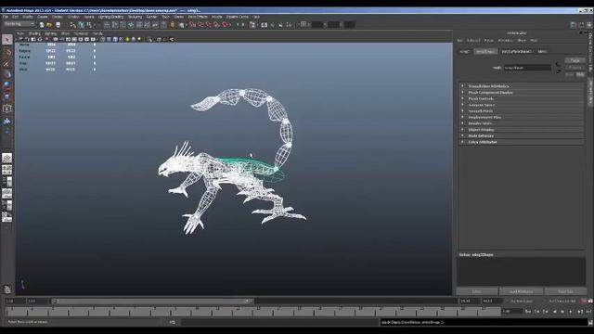The width and height of the screenshot is (594, 334).
Task: Toggle select by component type mode
Action: click(89, 25)
